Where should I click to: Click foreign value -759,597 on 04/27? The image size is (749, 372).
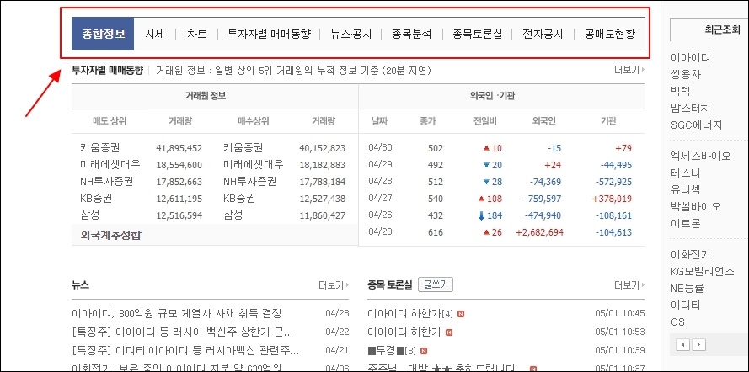[543, 199]
